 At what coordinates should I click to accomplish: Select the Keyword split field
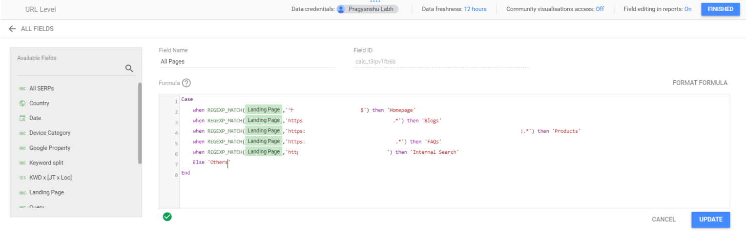(x=46, y=163)
